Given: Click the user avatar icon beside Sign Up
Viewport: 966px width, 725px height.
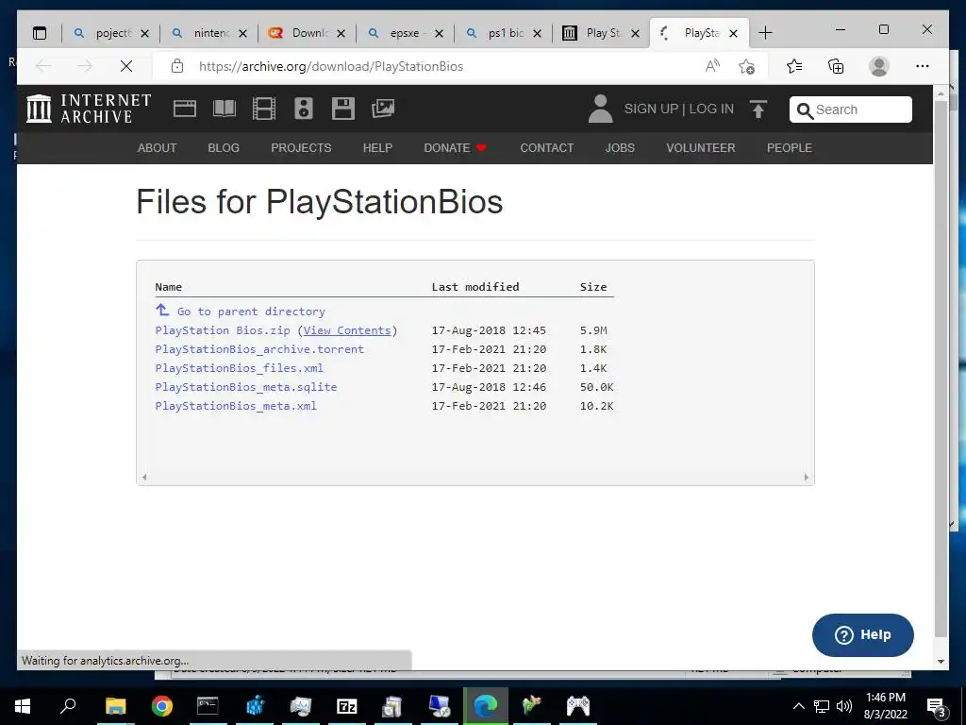Looking at the screenshot, I should click(601, 110).
